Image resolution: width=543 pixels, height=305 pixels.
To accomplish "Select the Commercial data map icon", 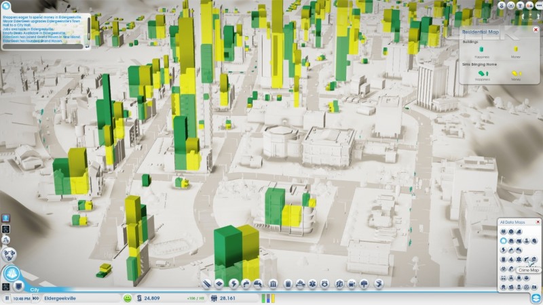I will click(511, 241).
